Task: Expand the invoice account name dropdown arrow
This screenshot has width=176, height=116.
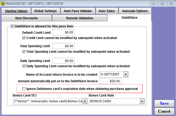Action: pos(126,74)
